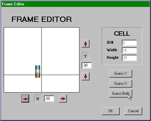Click the cell Width field
Screen dimensions: 151x121
point(129,50)
